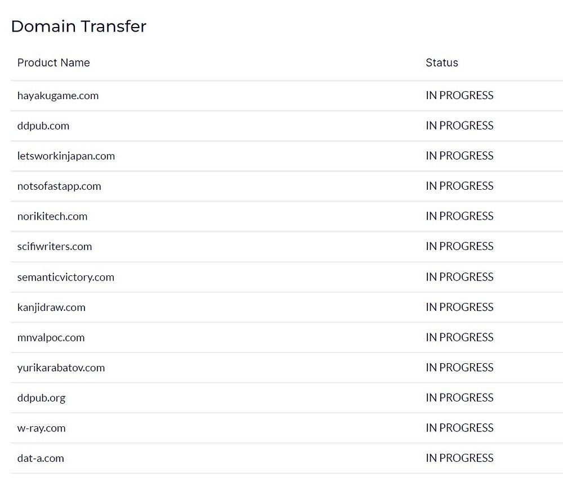Viewport: 563px width, 491px height.
Task: Select the ddpub.org domain
Action: click(41, 398)
